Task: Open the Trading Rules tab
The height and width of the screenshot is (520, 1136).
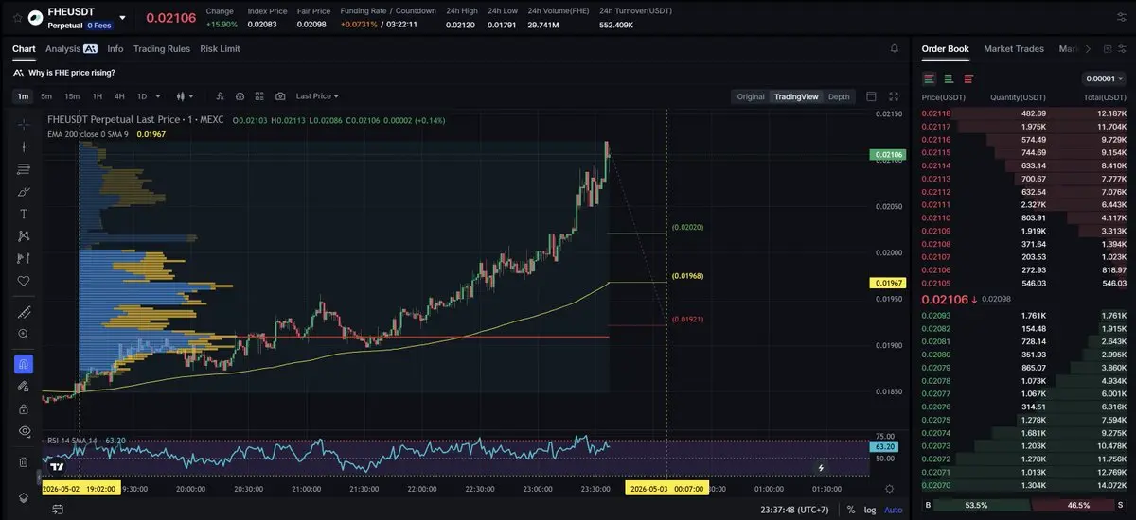Action: 162,48
